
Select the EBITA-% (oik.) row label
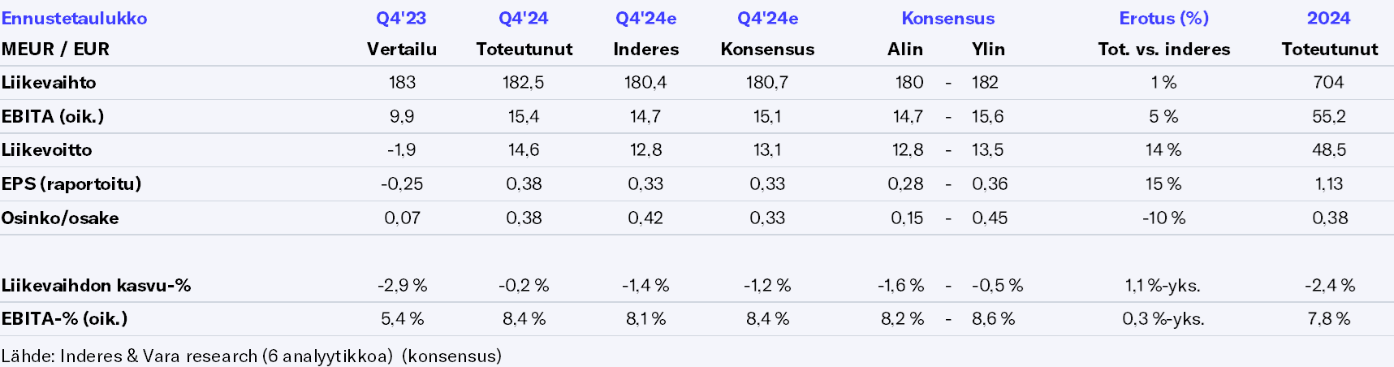65,318
